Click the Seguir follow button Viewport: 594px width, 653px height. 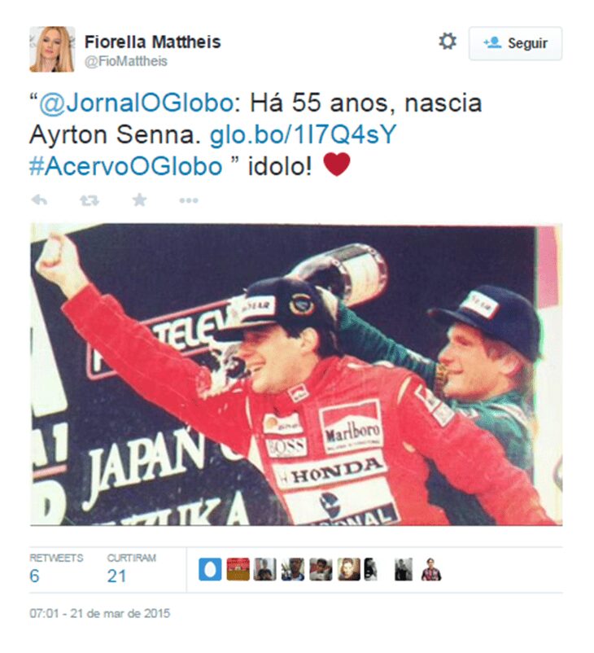pyautogui.click(x=515, y=43)
